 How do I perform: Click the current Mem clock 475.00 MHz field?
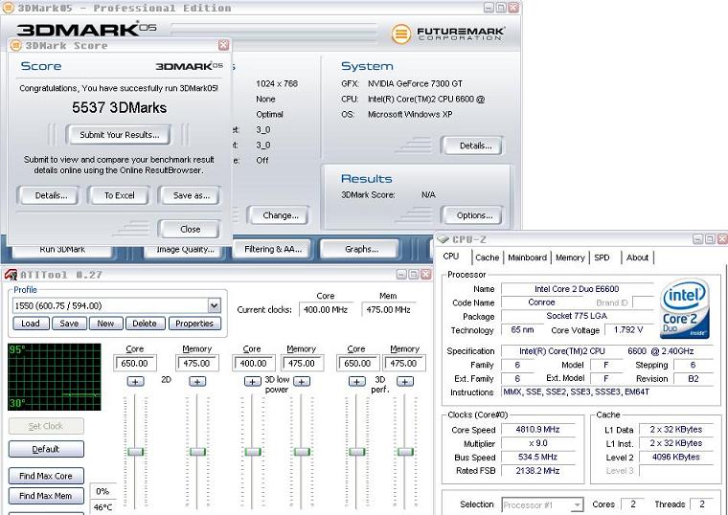389,309
